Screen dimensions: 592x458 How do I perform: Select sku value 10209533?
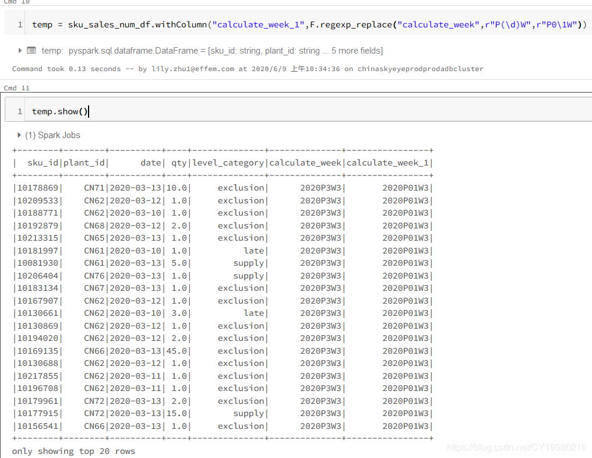38,200
